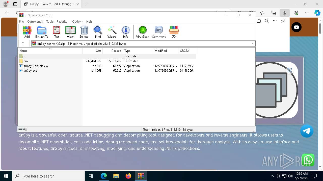Open downloads folder icon in panel
The image size is (323, 181).
(259, 21)
